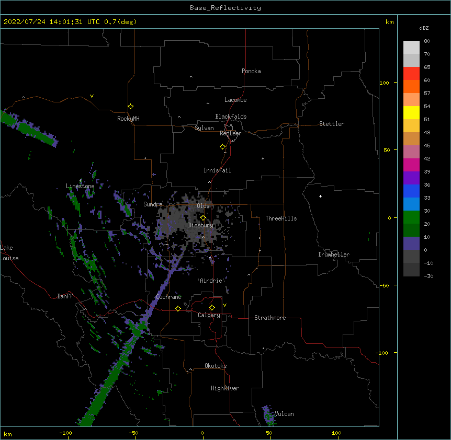This screenshot has height=440, width=451.
Task: Click the Lake Louise label
Action: pyautogui.click(x=8, y=253)
